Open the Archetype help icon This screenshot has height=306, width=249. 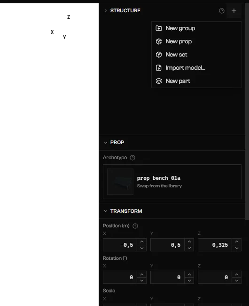132,158
